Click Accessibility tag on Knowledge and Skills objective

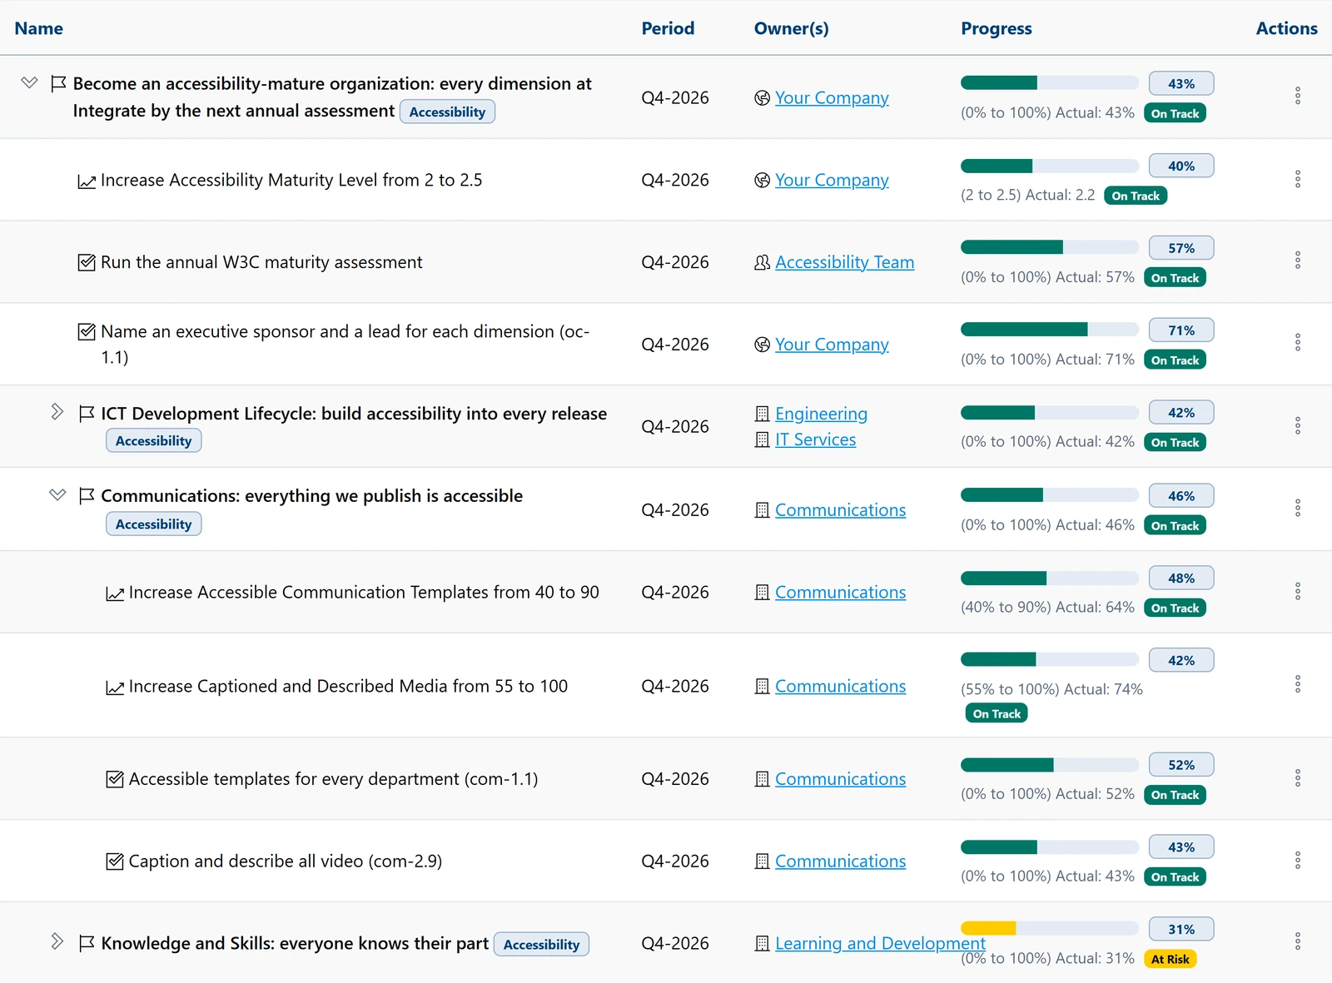[541, 944]
